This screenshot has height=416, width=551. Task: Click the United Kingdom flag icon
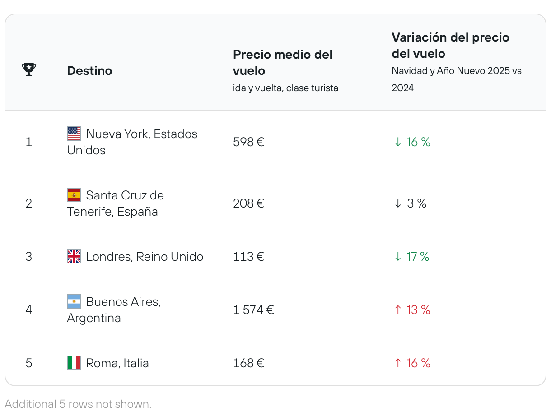pos(74,256)
